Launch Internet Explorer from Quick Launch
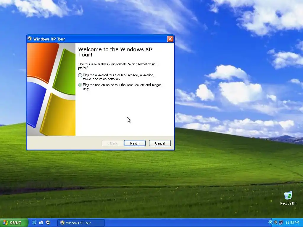This screenshot has width=303, height=227. pos(34,223)
